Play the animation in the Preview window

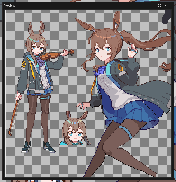pos(165,6)
